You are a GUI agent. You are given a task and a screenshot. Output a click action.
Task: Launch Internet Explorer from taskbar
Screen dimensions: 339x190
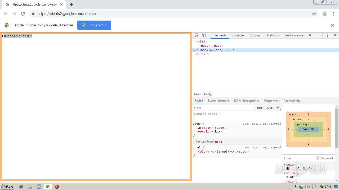[21, 187]
